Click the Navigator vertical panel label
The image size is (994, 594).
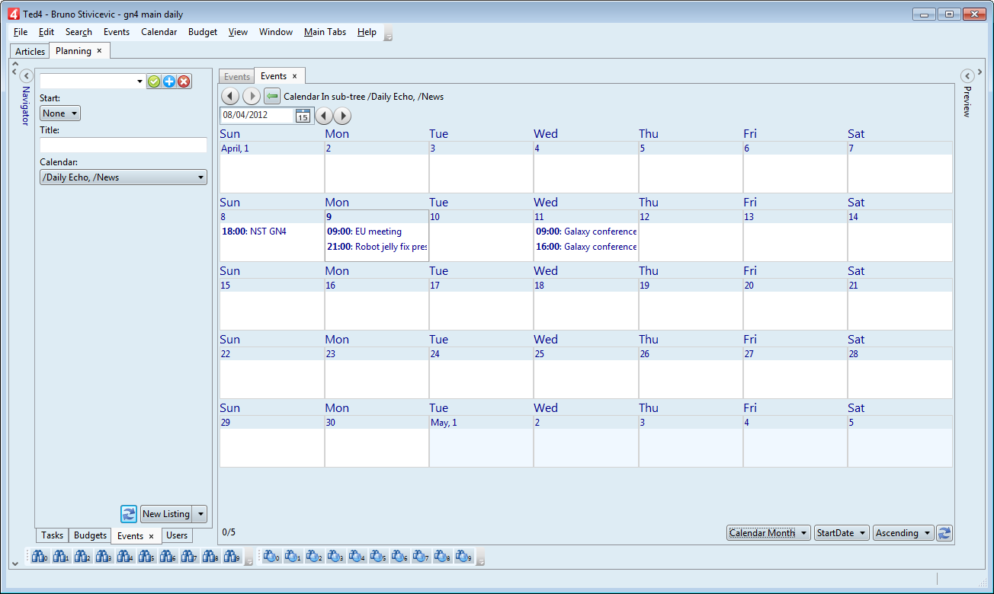coord(25,105)
